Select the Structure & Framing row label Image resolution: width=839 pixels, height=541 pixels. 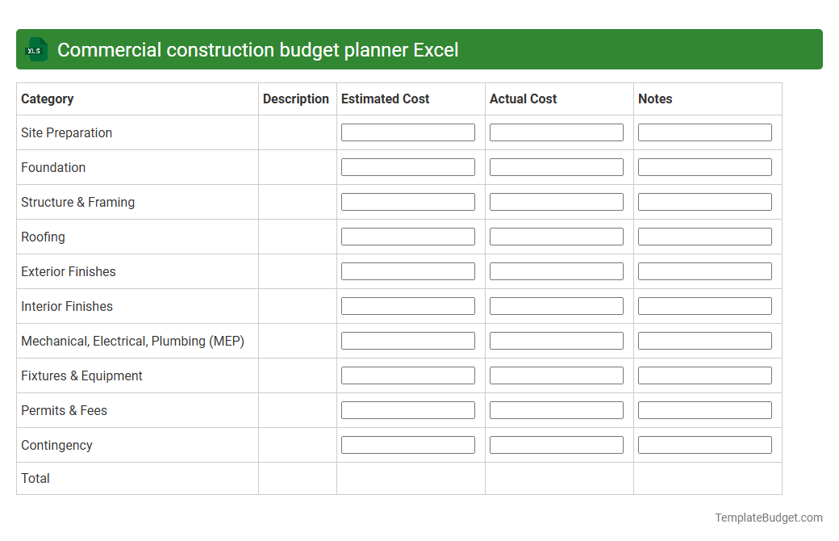tap(77, 202)
